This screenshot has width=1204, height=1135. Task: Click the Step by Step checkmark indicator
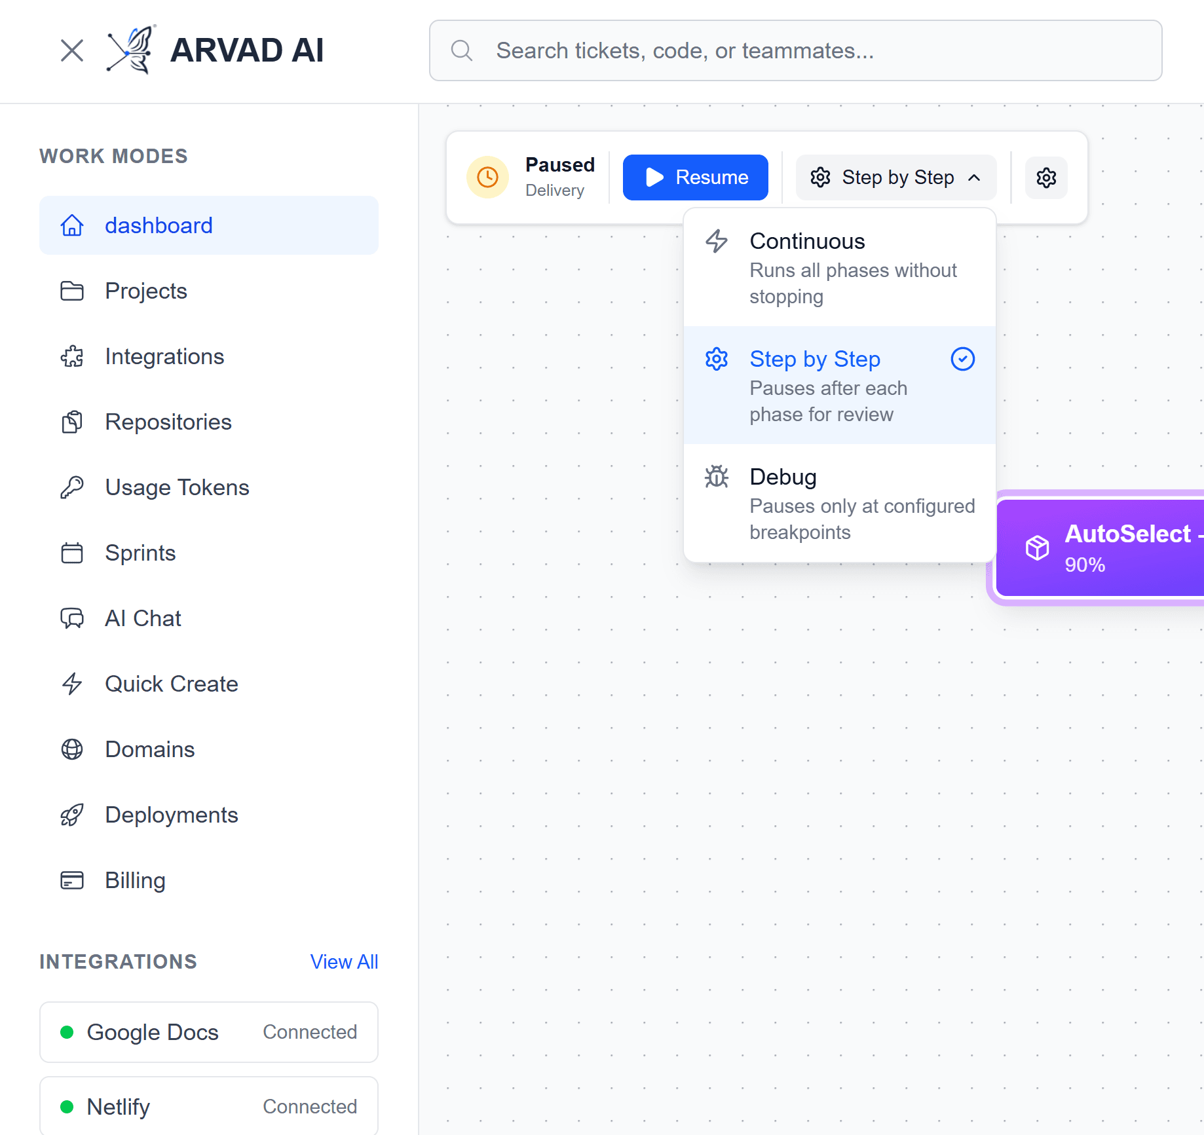963,359
